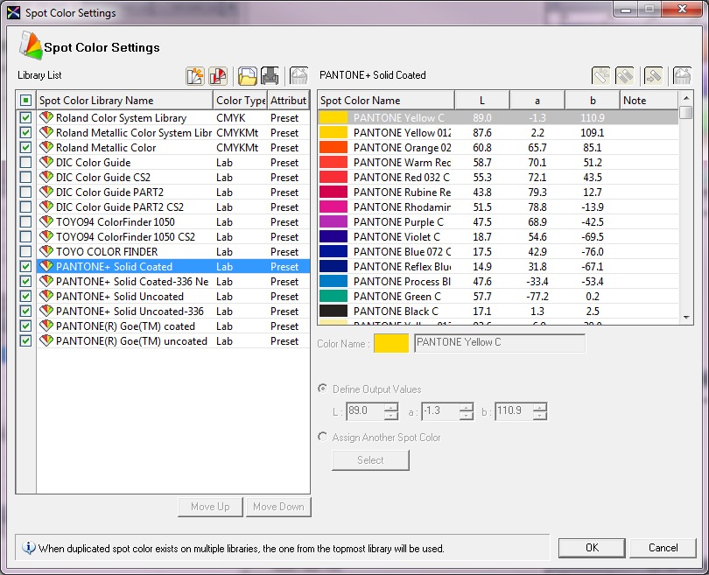Uncheck PANTONE+ Solid Coated-336 New library
Viewport: 709px width, 575px height.
(25, 281)
